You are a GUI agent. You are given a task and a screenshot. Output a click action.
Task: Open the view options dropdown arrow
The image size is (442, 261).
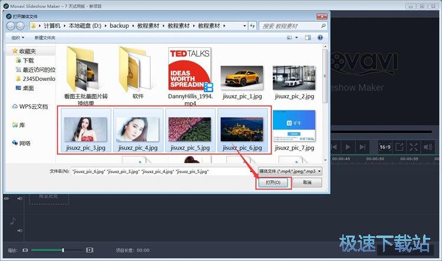point(296,38)
